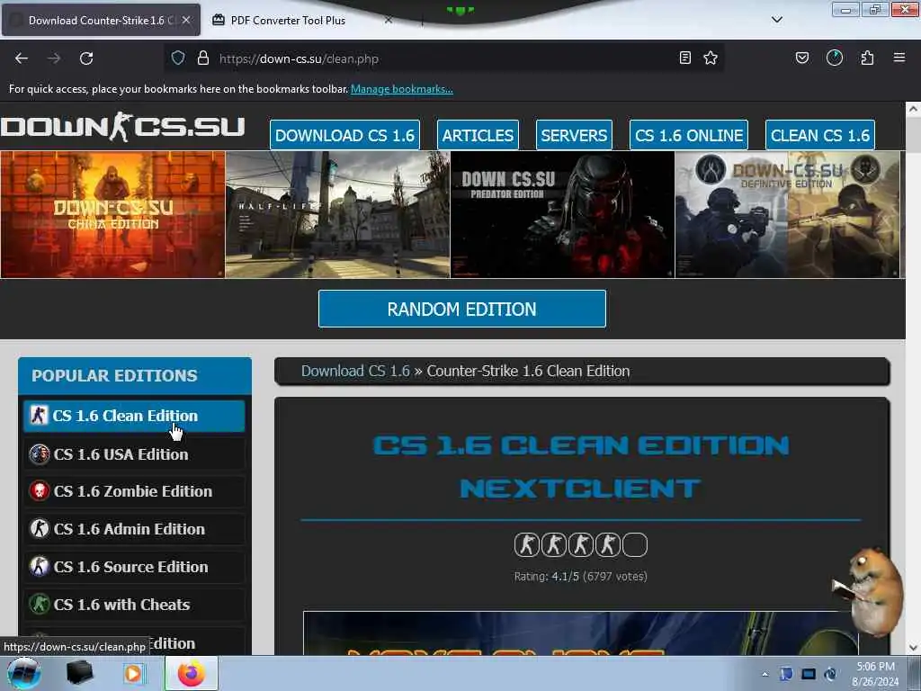Show hidden system tray icons arrow
The height and width of the screenshot is (691, 921).
coord(765,675)
